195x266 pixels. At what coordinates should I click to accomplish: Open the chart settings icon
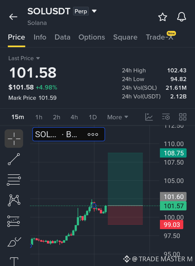[x=166, y=117]
